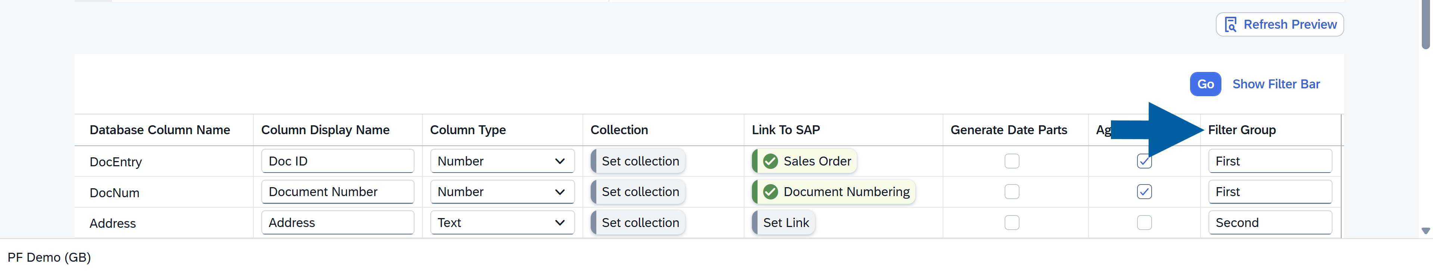Click the Second filter group field

point(1270,222)
